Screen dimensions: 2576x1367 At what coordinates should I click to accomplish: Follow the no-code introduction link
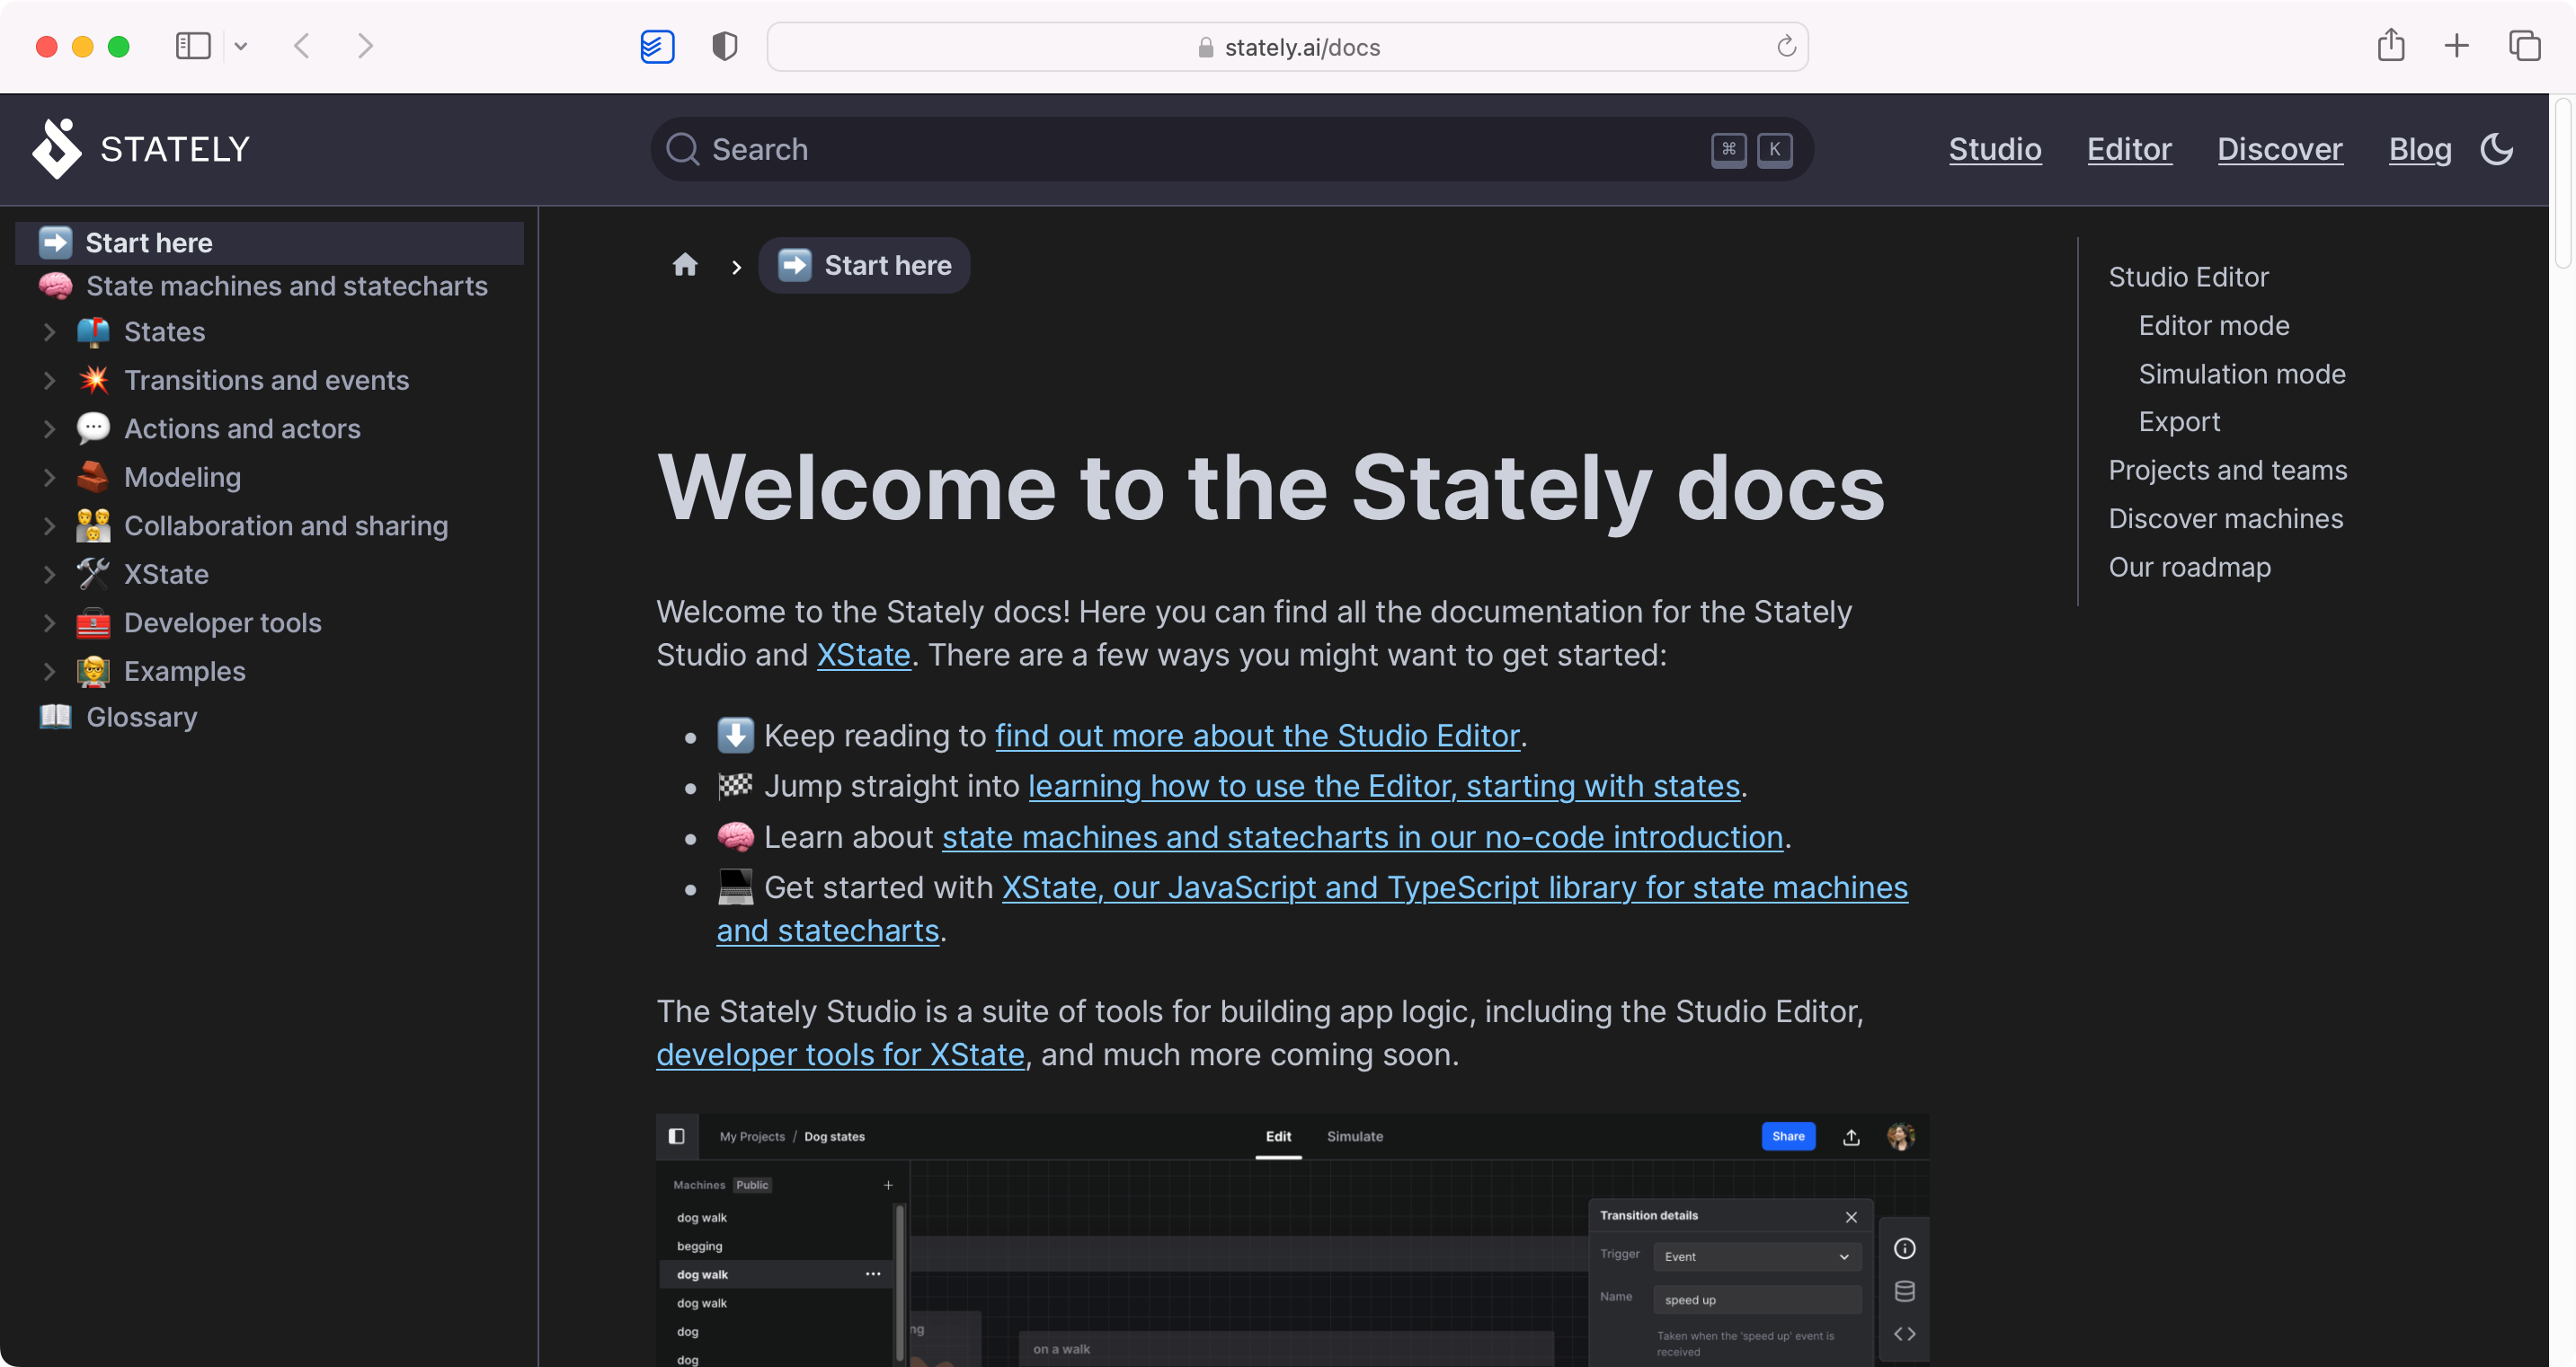tap(1362, 837)
